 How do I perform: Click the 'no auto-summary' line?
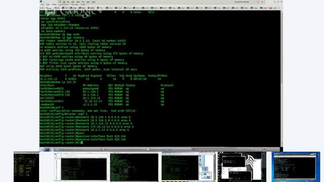53,31
